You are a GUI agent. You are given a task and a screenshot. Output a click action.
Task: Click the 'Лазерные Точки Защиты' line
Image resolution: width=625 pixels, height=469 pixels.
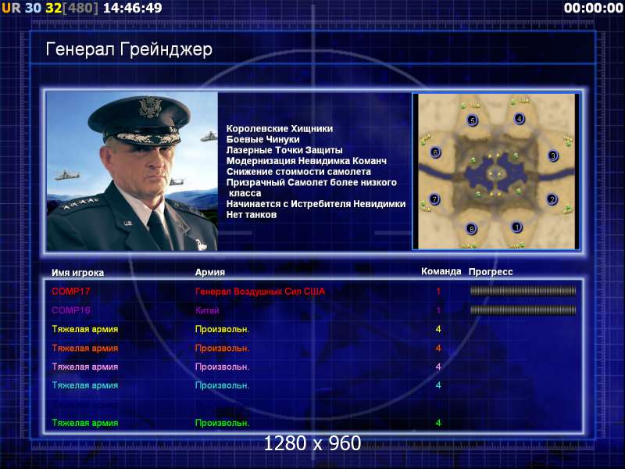tap(284, 150)
